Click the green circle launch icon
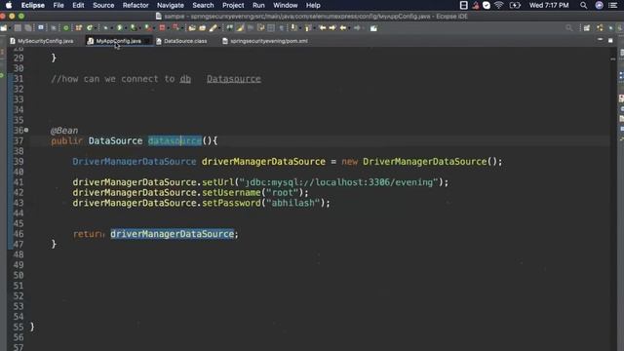The image size is (624, 351). [66, 28]
